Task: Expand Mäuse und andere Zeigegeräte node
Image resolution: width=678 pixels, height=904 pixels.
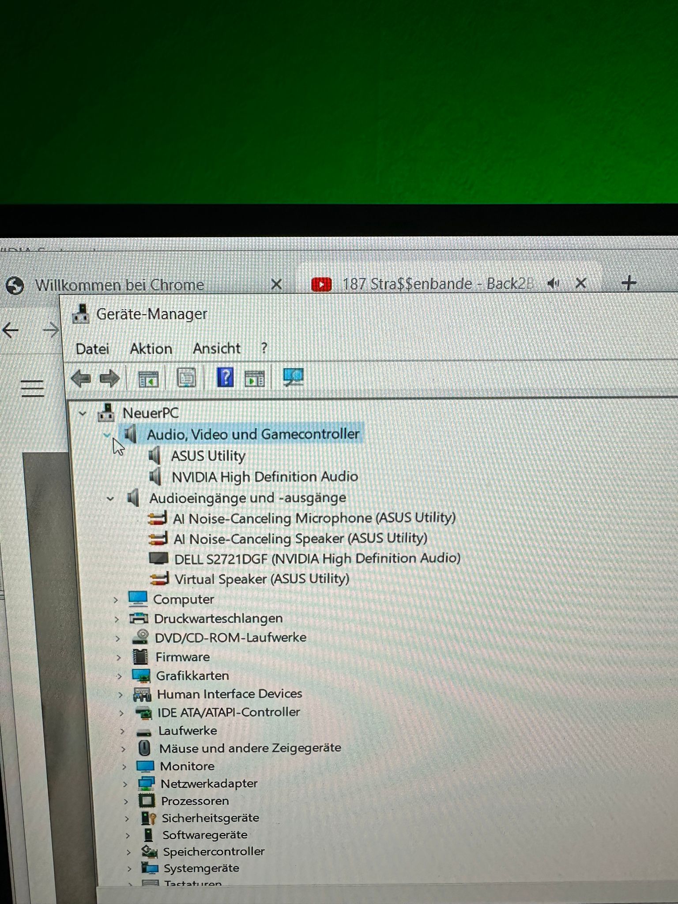Action: [x=123, y=749]
